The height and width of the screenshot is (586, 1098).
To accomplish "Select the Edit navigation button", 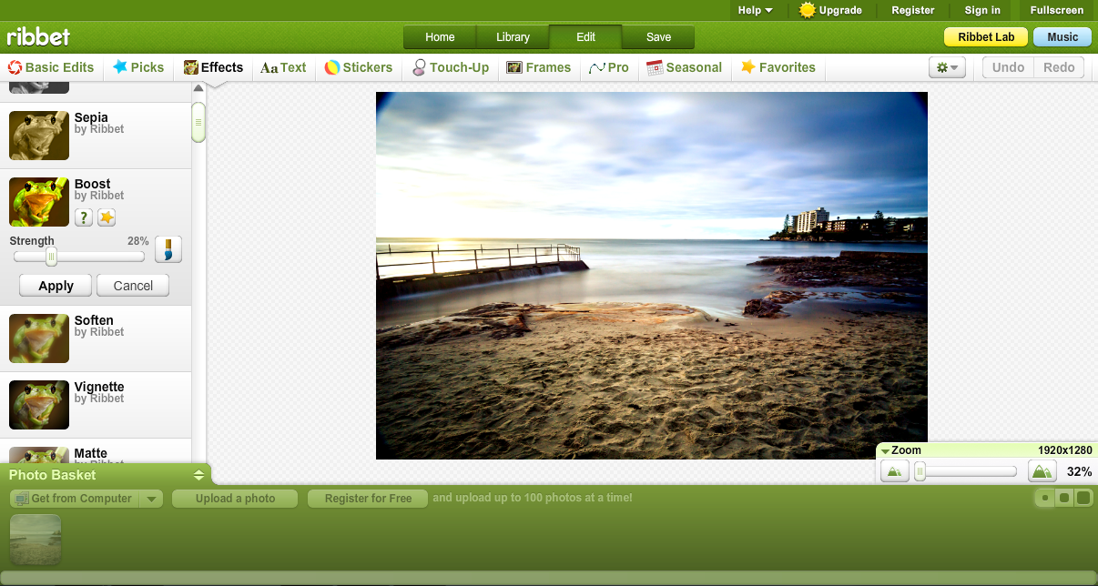I will 585,37.
